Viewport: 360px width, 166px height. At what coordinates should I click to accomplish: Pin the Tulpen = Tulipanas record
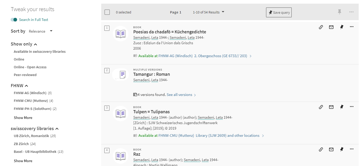pyautogui.click(x=342, y=107)
